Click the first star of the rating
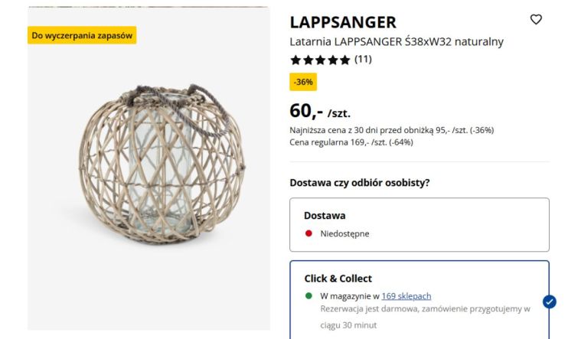Image resolution: width=581 pixels, height=339 pixels. tap(295, 60)
